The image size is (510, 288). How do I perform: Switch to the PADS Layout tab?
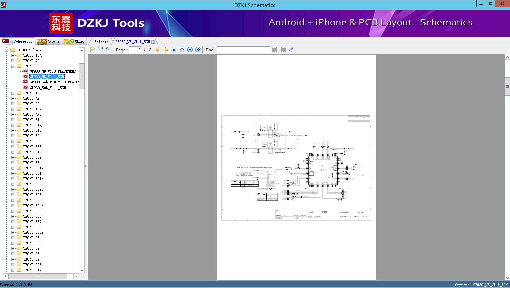click(48, 42)
